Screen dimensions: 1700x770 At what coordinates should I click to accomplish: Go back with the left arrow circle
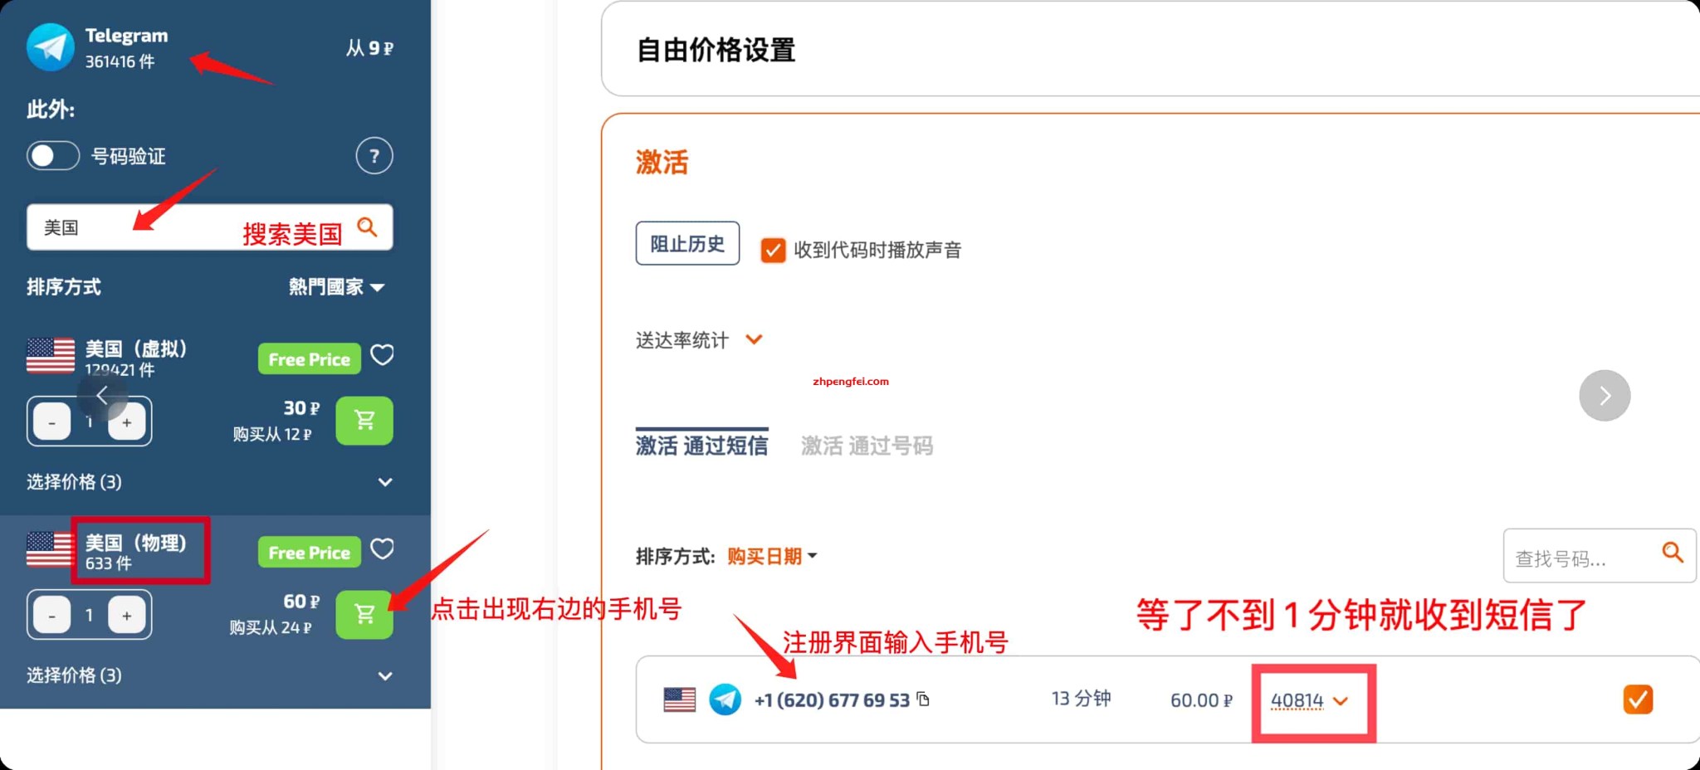102,396
